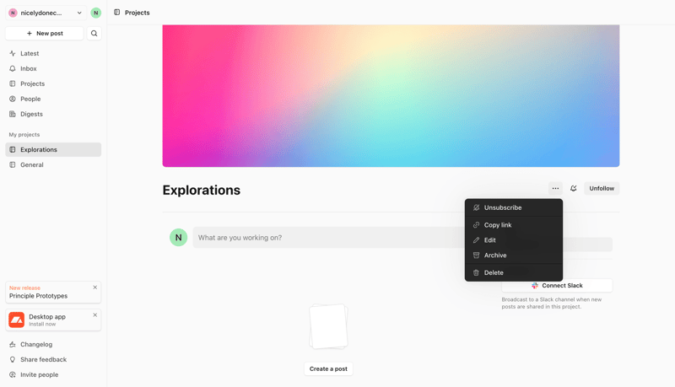The height and width of the screenshot is (387, 675).
Task: Open the People page
Action: tap(53, 99)
